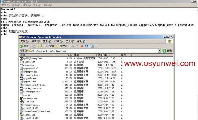Image resolution: width=198 pixels, height=120 pixels.
Task: Click the 'Windows 批处理文件' type cell
Action: pyautogui.click(x=84, y=58)
